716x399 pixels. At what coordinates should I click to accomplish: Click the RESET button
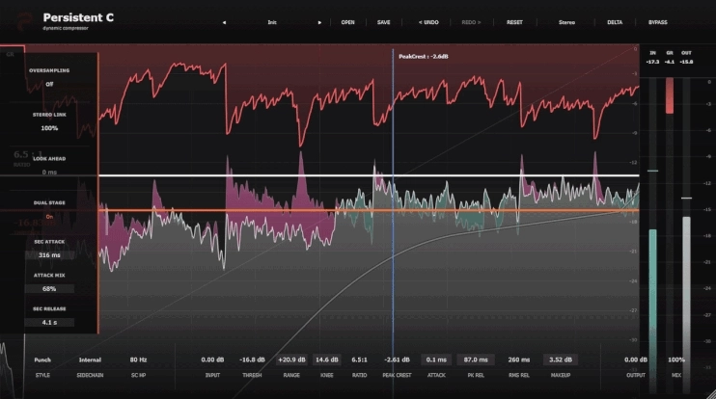click(514, 22)
